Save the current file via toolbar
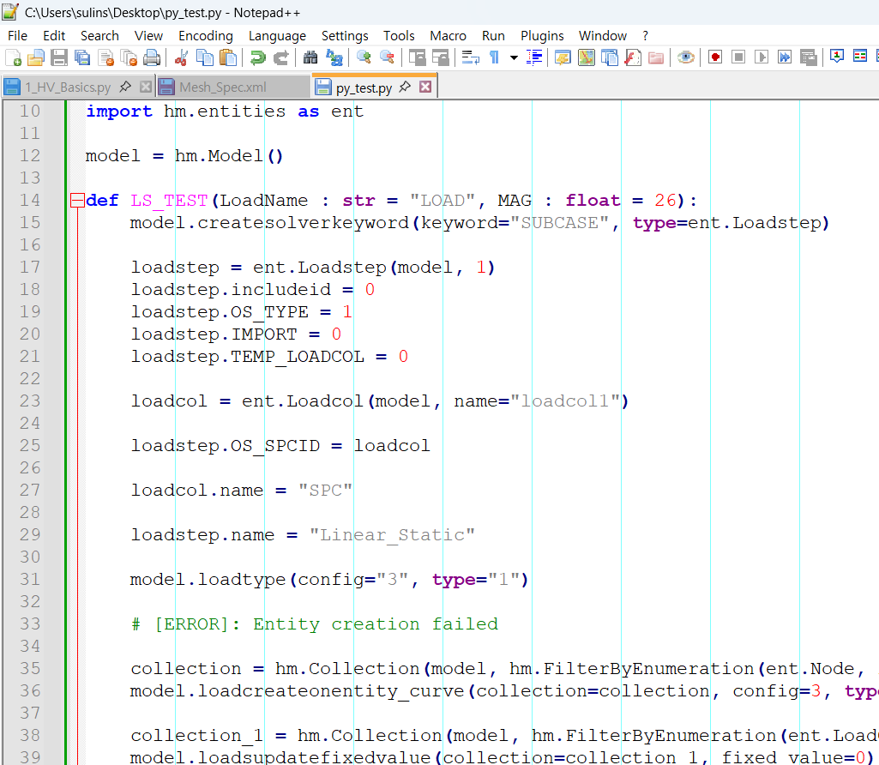Viewport: 879px width, 765px height. (59, 57)
